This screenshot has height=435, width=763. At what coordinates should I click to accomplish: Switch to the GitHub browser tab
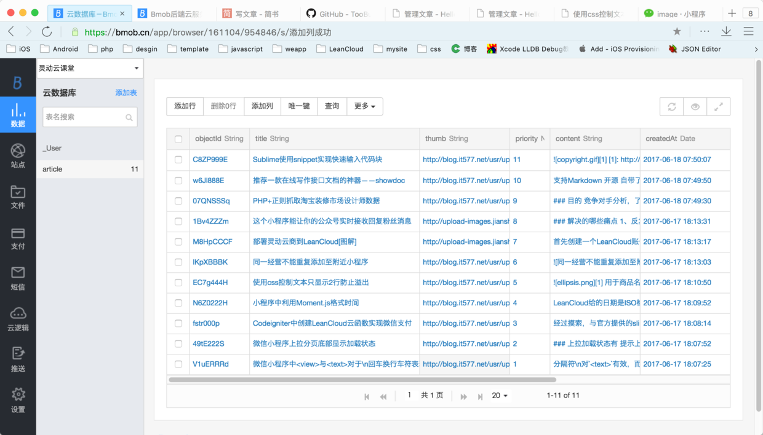tap(342, 14)
